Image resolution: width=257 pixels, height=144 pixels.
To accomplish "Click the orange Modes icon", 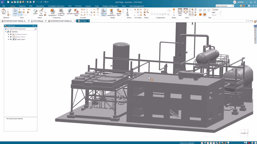I will (x=174, y=10).
